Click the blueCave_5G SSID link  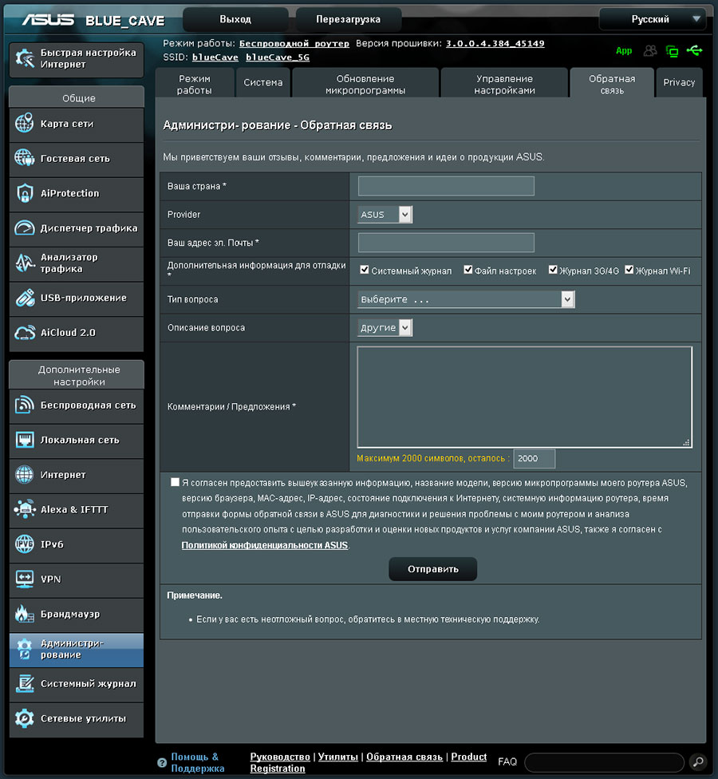coord(278,57)
